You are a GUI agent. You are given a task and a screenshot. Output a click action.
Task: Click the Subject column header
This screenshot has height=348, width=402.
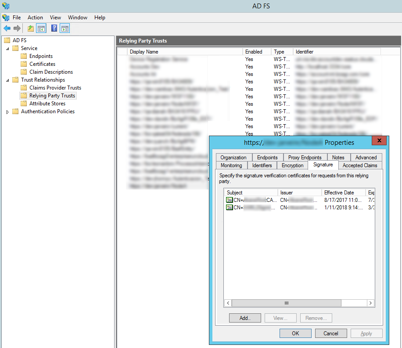[251, 193]
